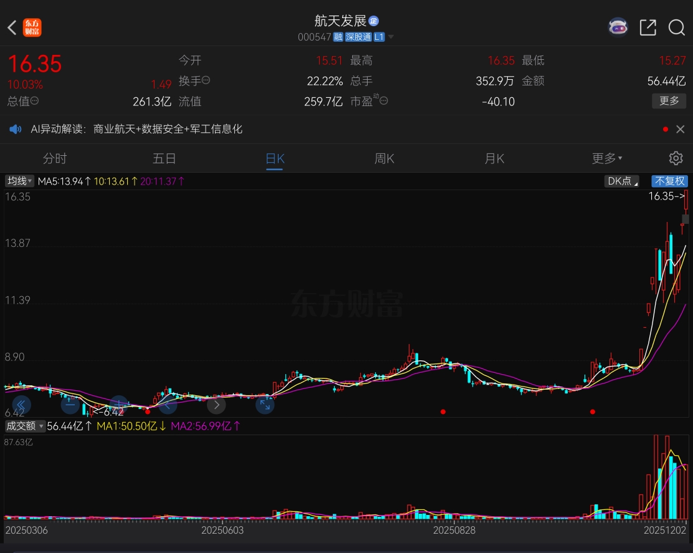Tap the yellow 10:13.61 MA legend
Viewport: 693px width, 553px height.
[x=116, y=181]
